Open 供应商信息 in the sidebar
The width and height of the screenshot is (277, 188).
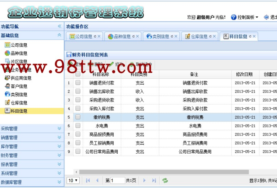click(18, 78)
